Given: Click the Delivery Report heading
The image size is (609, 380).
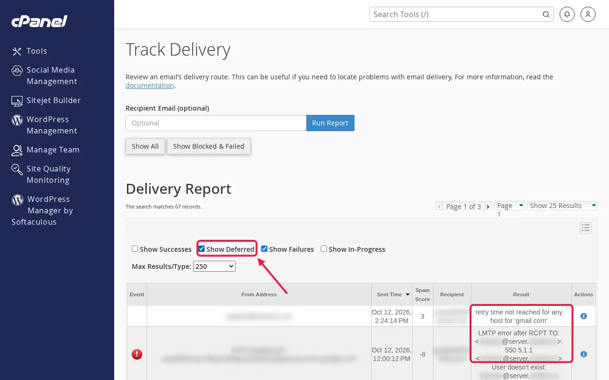Looking at the screenshot, I should coord(178,189).
